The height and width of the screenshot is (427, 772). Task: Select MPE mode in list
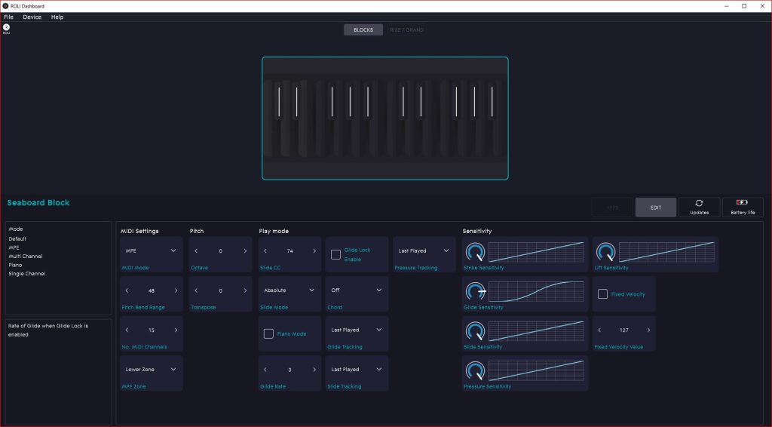click(14, 247)
